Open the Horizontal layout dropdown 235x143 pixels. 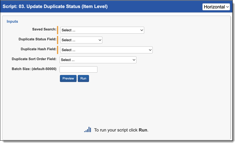point(216,7)
